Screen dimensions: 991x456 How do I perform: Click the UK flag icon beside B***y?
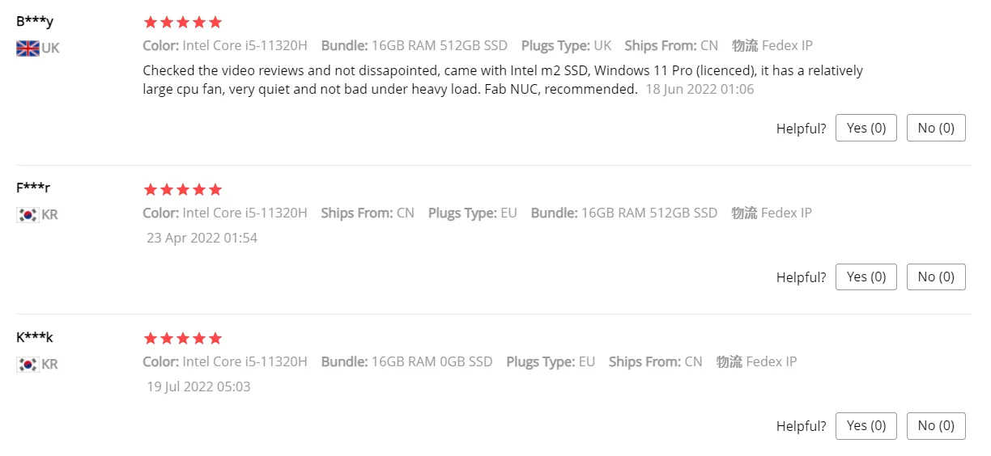pos(28,49)
